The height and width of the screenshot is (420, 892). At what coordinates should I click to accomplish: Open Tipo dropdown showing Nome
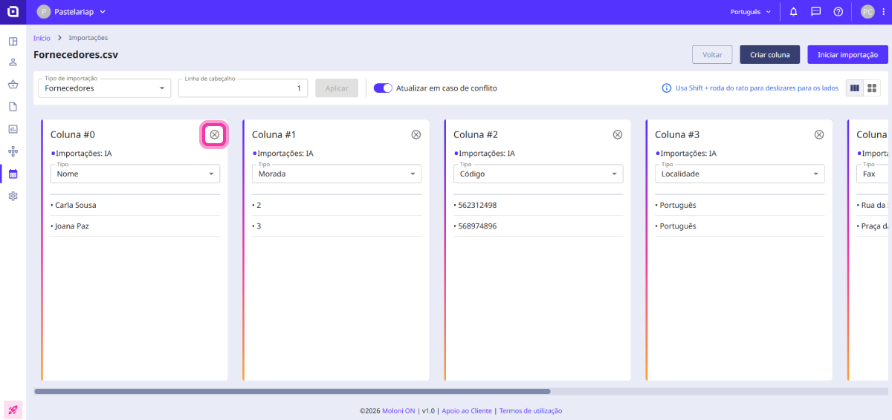[135, 174]
